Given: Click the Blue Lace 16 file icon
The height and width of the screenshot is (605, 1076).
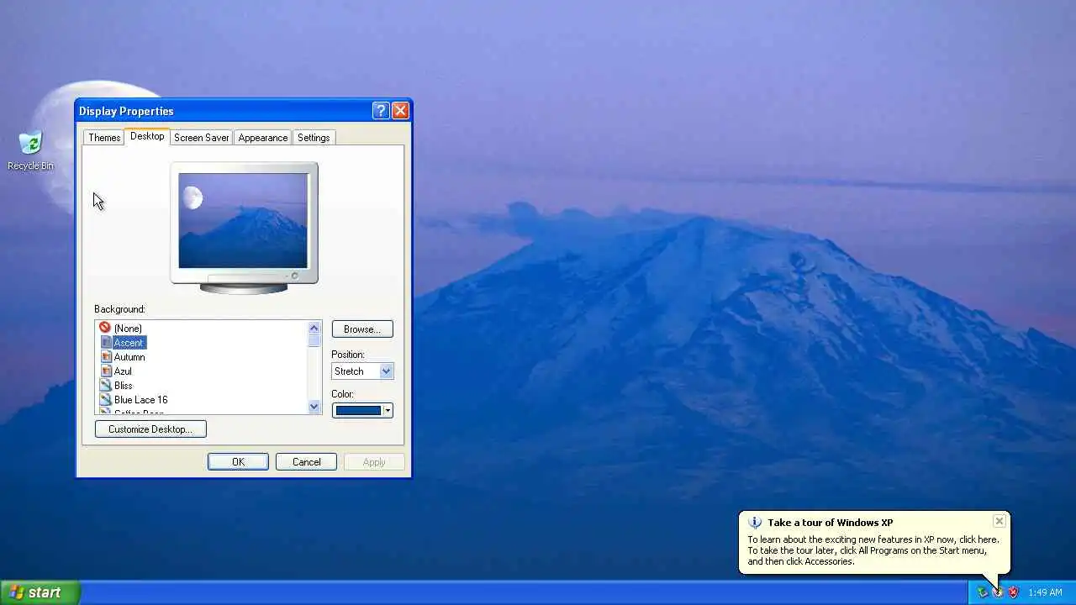Looking at the screenshot, I should point(106,399).
